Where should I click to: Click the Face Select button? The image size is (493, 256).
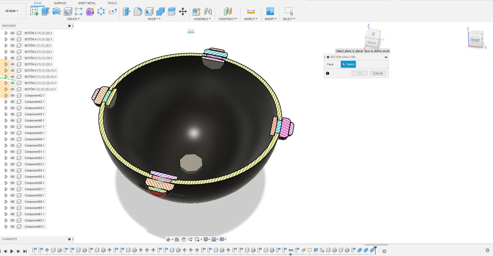tap(348, 64)
